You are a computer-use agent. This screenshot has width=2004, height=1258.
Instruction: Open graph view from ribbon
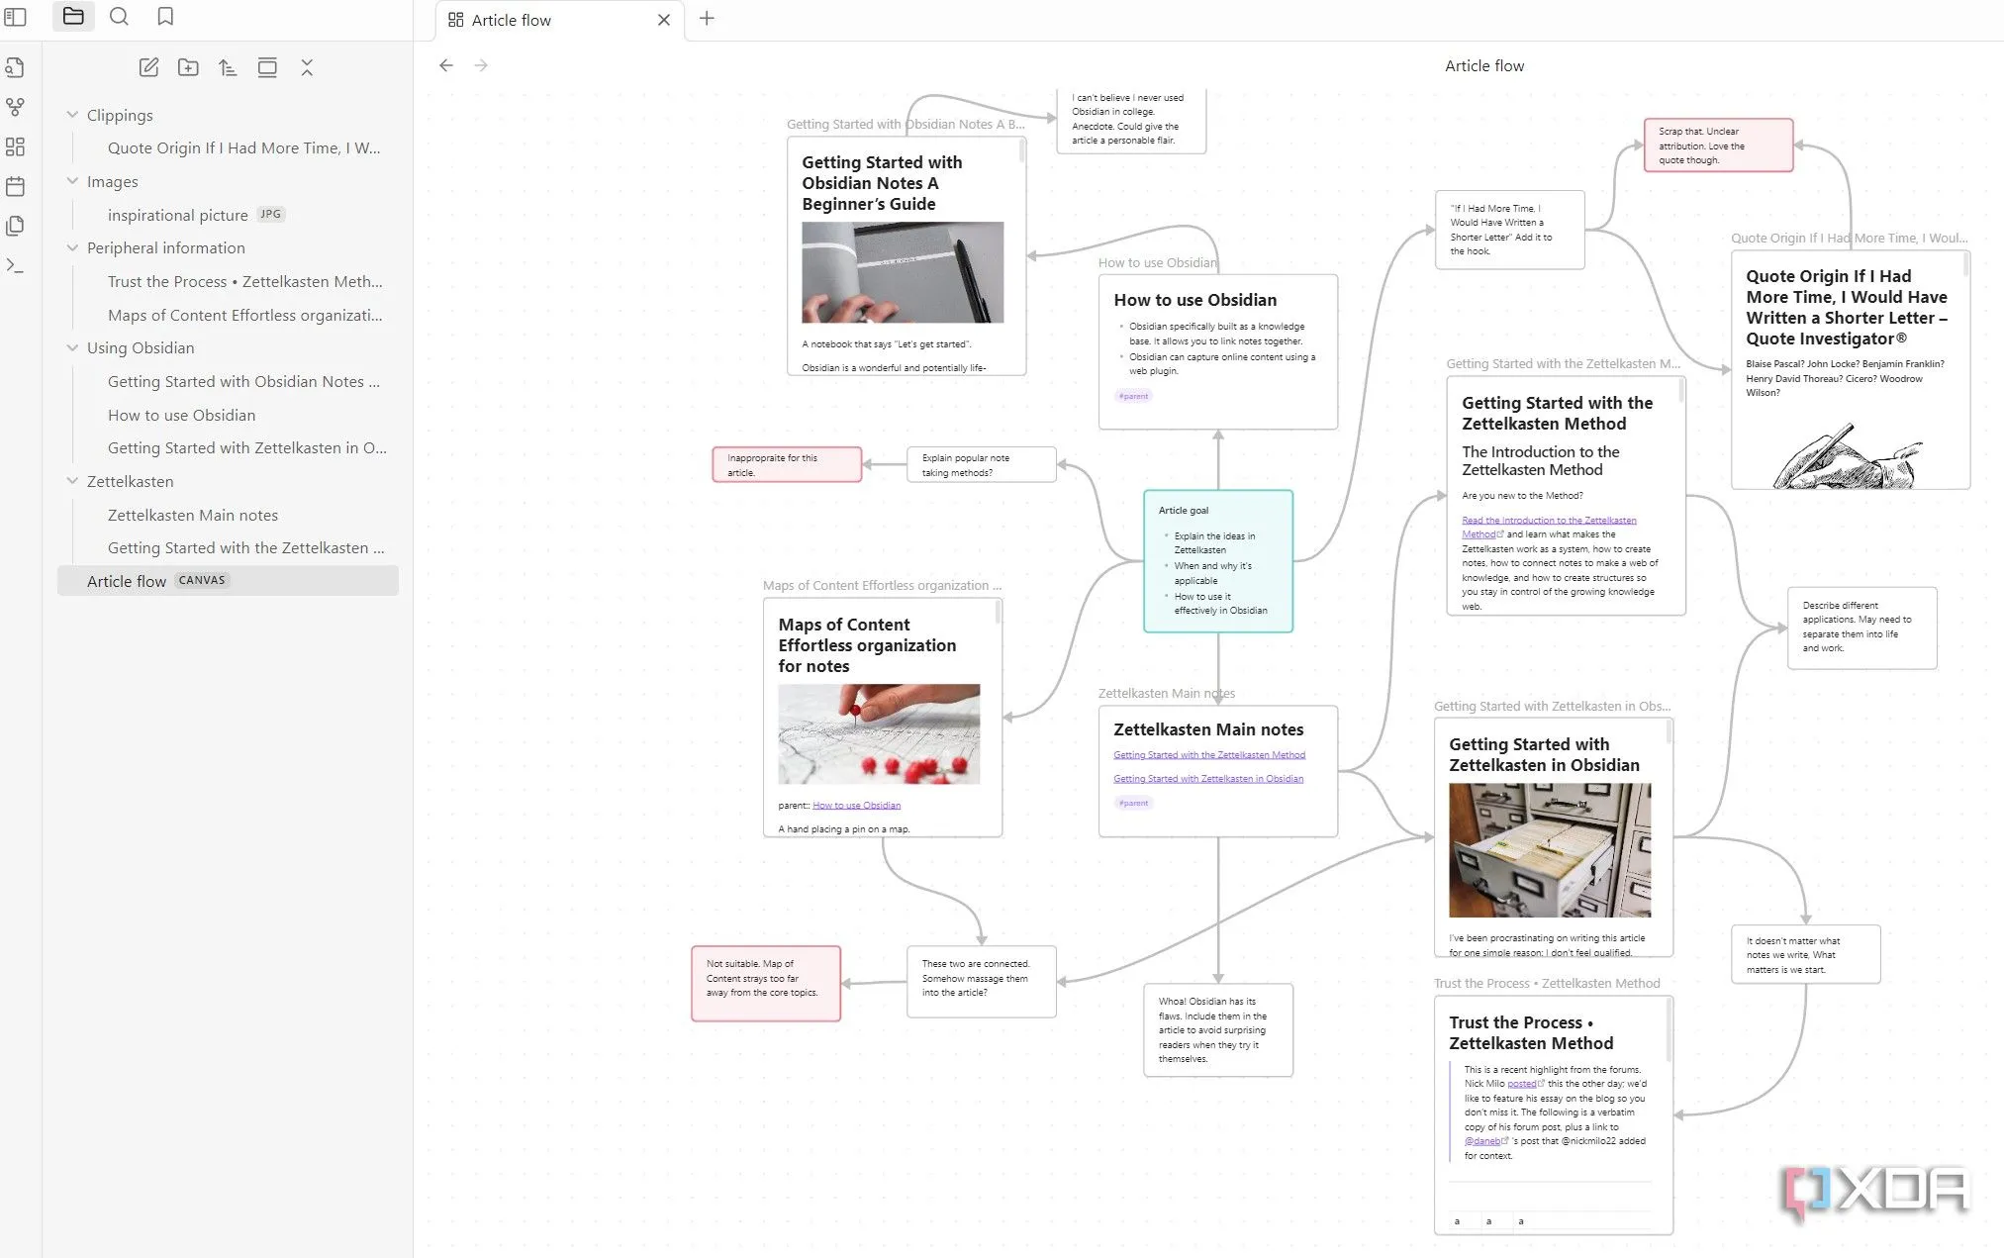[15, 107]
